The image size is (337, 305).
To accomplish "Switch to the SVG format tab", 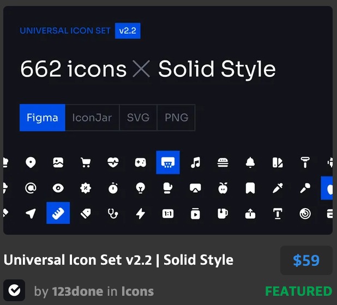I will pos(138,118).
